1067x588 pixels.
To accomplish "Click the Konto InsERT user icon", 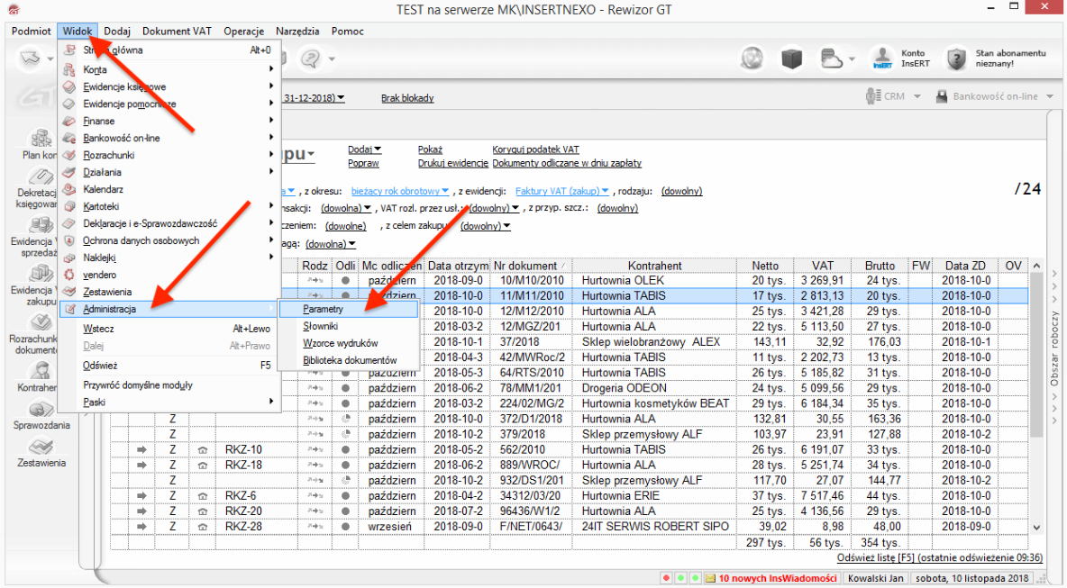I will [880, 59].
